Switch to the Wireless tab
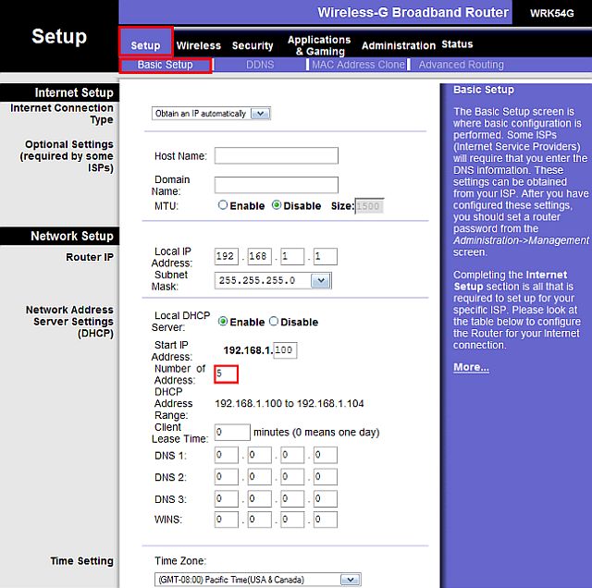Image resolution: width=592 pixels, height=588 pixels. 199,45
